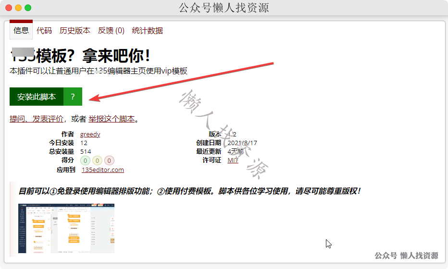448x269 pixels.
Task: Select the today installs value 12
Action: coord(84,143)
